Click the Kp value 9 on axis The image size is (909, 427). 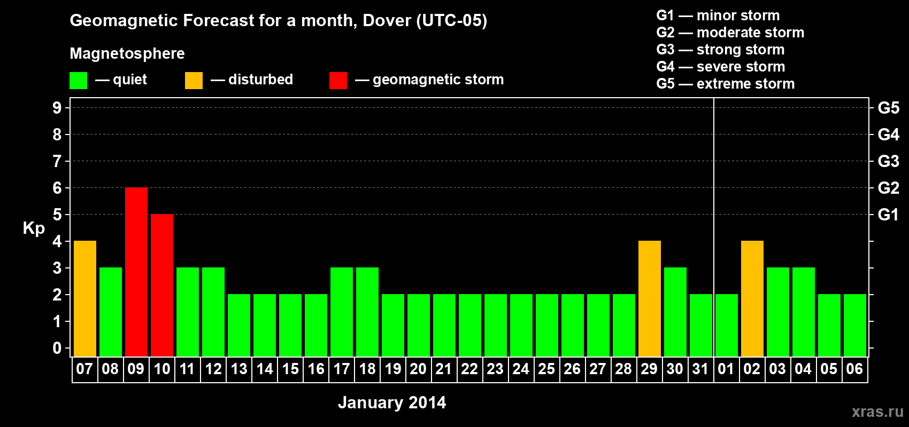point(57,108)
